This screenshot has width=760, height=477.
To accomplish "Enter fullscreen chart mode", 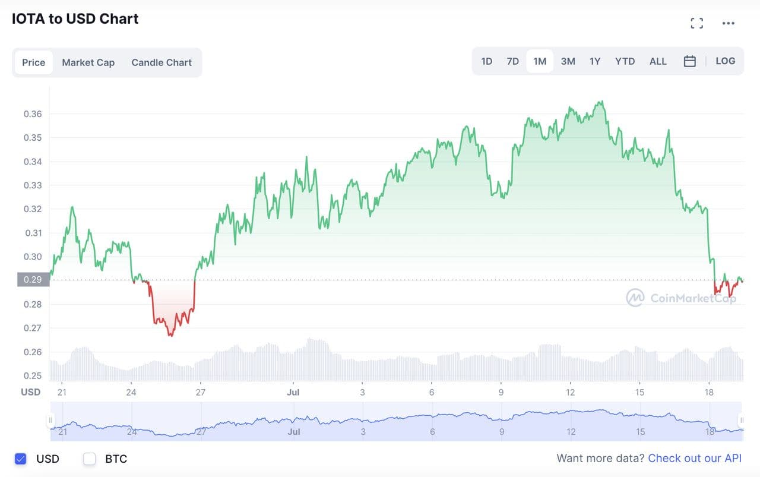I will (x=696, y=23).
